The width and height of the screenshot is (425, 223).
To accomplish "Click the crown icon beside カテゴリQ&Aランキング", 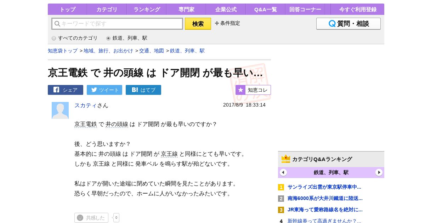I will click(x=286, y=159).
